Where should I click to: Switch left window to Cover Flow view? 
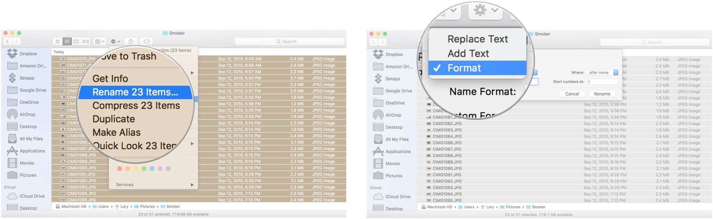click(86, 41)
